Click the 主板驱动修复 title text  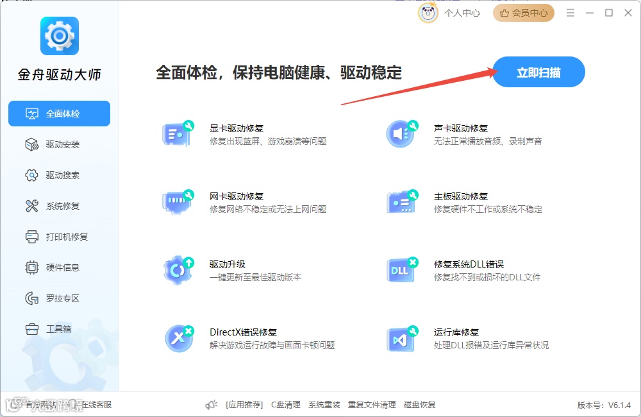(461, 196)
